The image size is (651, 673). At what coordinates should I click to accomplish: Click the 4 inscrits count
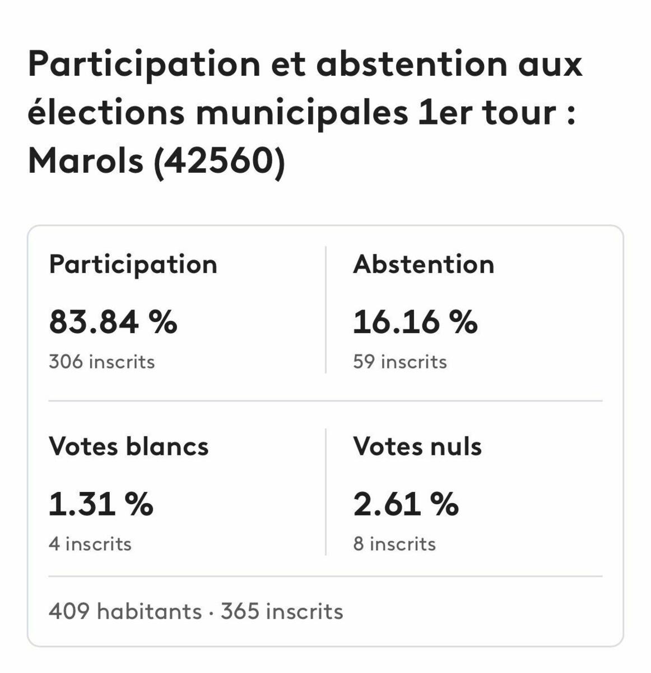pyautogui.click(x=90, y=544)
